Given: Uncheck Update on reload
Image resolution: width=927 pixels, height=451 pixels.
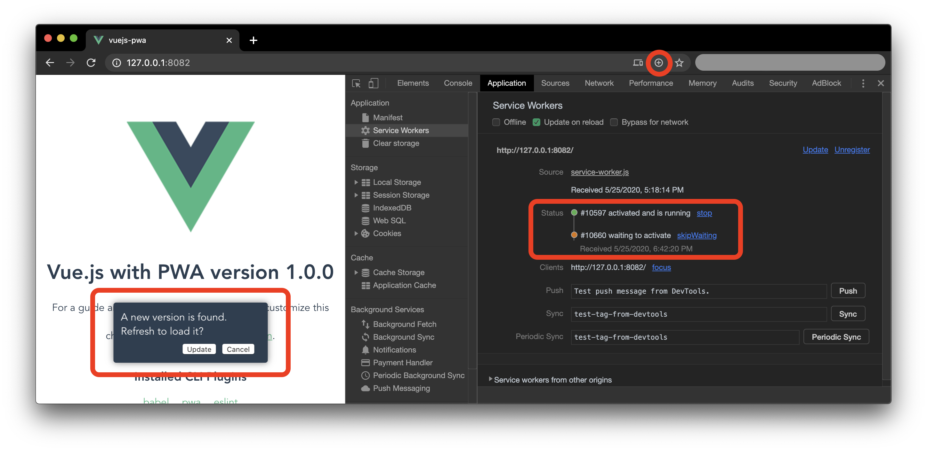Looking at the screenshot, I should click(536, 122).
